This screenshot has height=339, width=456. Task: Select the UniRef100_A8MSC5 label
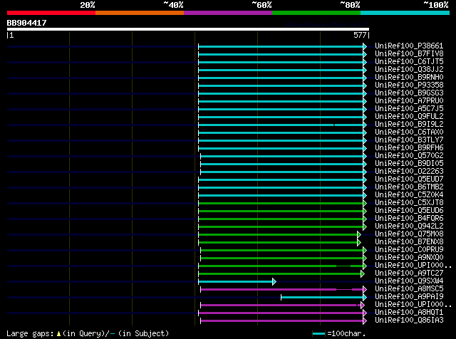(x=409, y=289)
